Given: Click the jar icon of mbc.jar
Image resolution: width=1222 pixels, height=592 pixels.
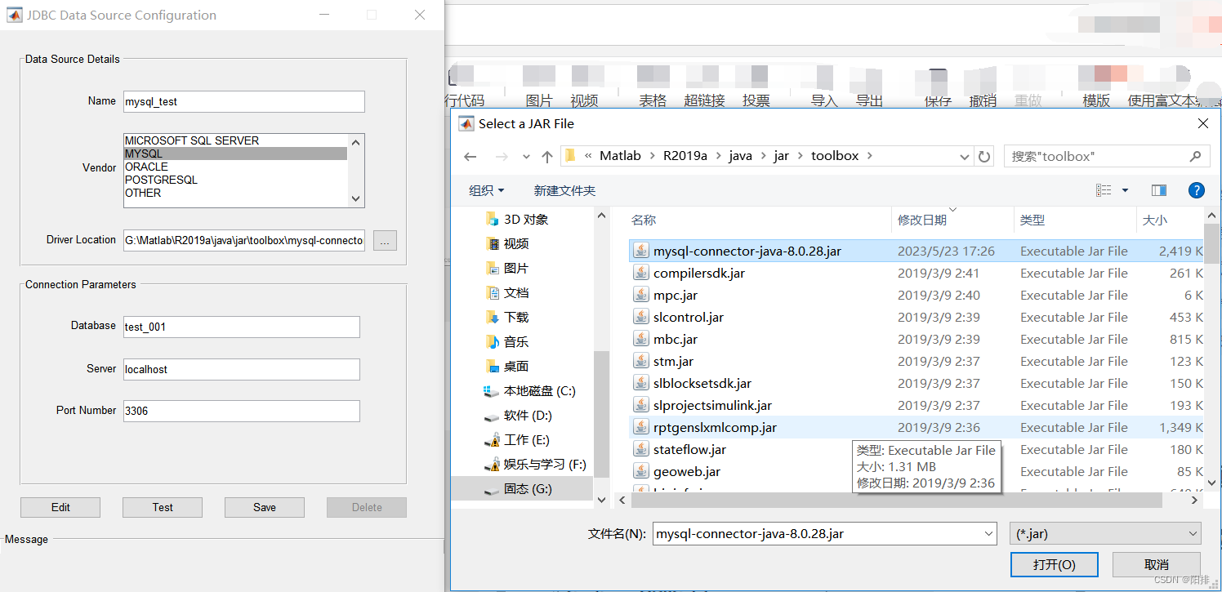Looking at the screenshot, I should (641, 340).
